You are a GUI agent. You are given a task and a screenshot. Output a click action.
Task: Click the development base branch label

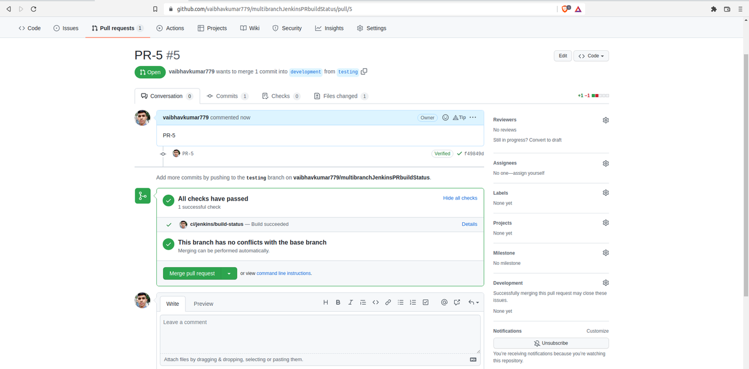click(306, 72)
